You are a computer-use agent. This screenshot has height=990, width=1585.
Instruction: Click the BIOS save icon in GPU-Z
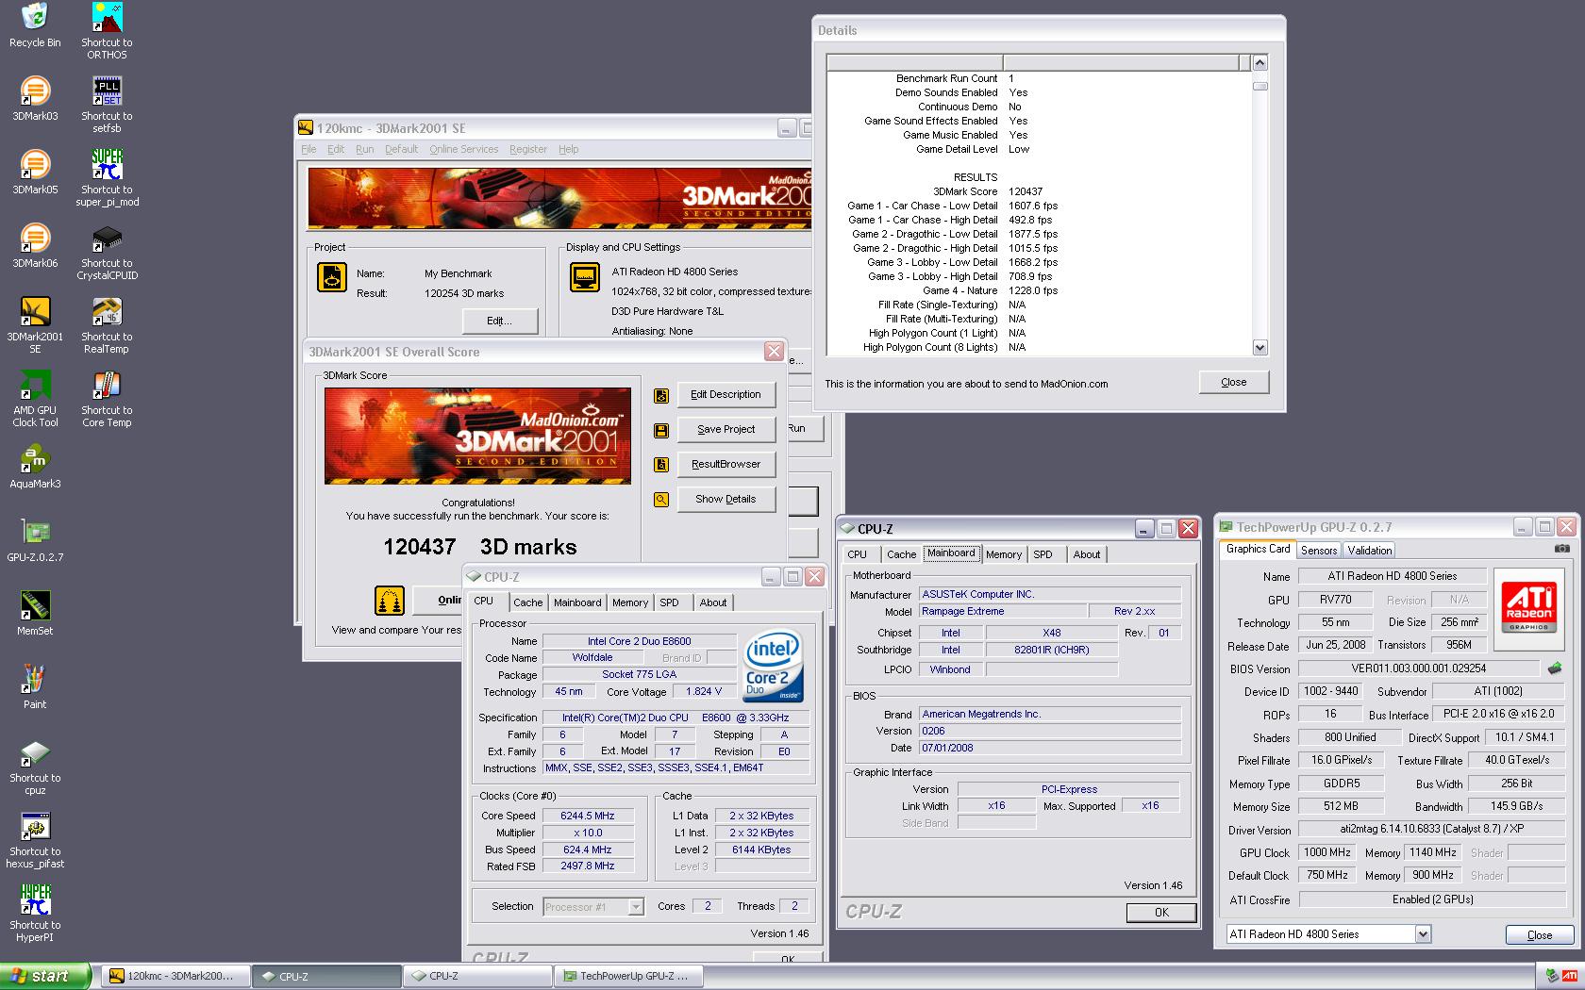(x=1556, y=668)
